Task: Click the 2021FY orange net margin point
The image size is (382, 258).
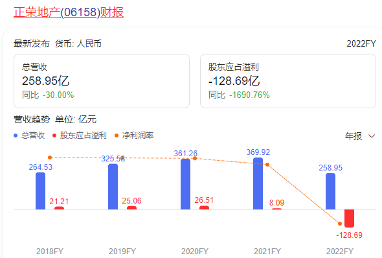Action: coord(267,165)
